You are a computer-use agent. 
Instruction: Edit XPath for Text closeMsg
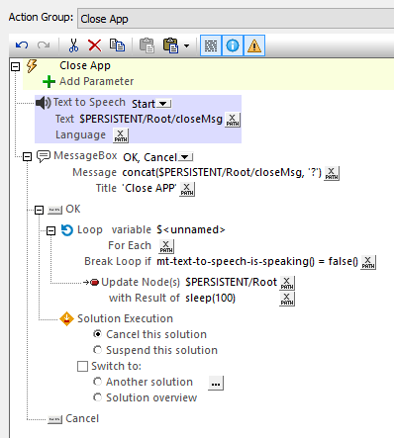coord(233,120)
